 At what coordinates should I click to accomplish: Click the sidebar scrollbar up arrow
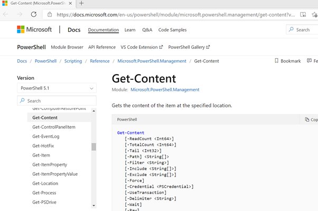coord(93,111)
